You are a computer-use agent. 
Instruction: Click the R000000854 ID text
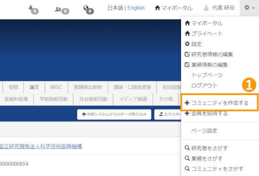14,164
